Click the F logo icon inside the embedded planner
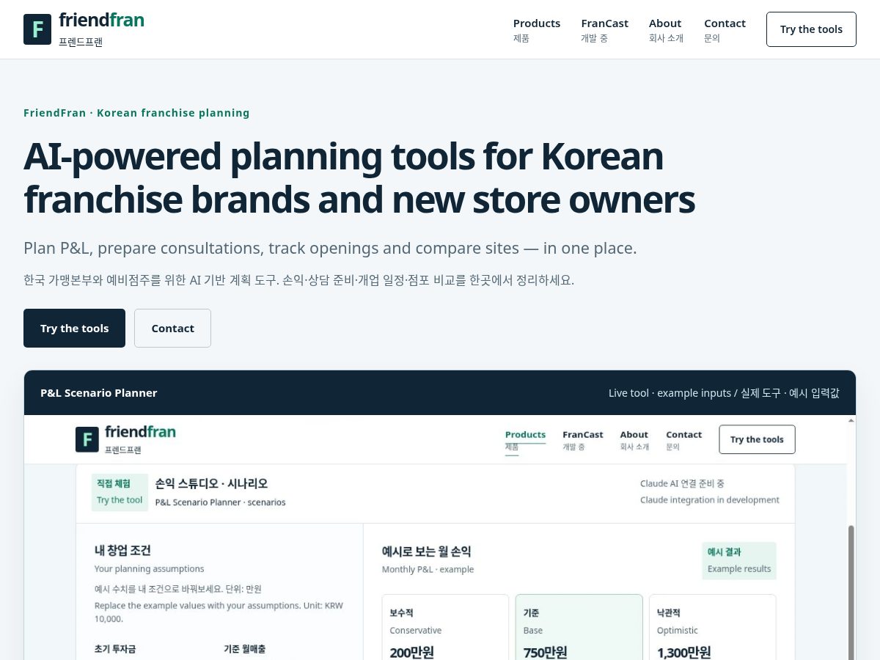The width and height of the screenshot is (880, 660). pyautogui.click(x=87, y=439)
